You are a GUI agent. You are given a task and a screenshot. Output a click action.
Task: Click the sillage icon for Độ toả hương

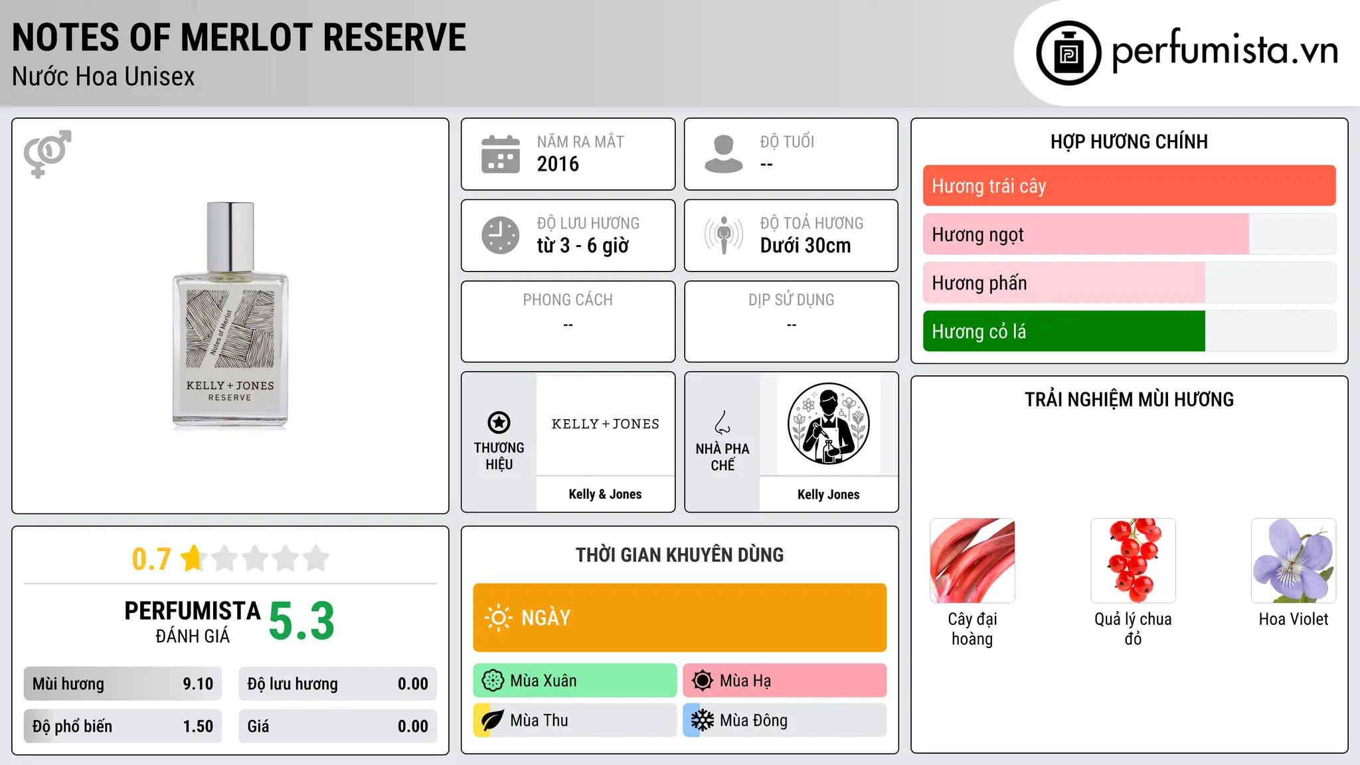tap(723, 235)
